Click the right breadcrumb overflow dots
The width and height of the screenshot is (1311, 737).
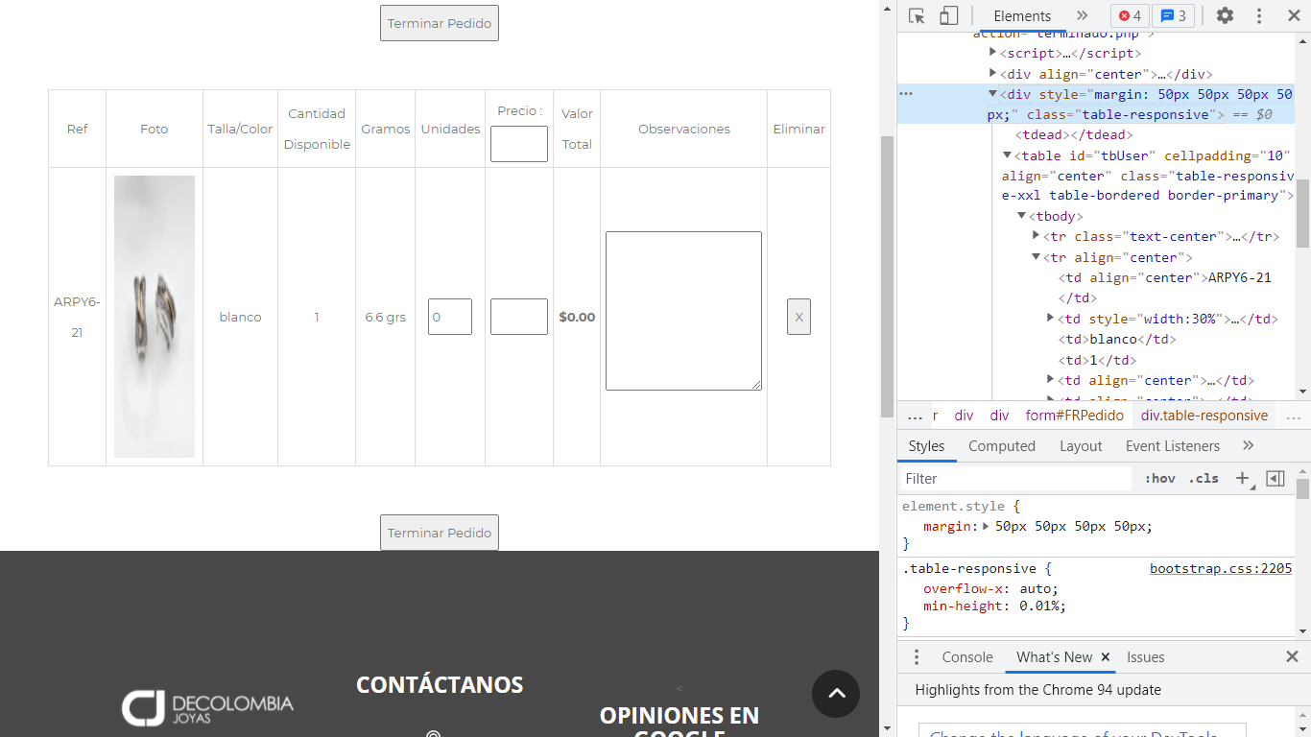pos(1292,416)
